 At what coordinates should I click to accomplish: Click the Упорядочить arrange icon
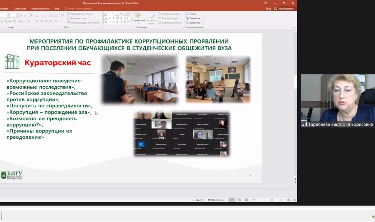tap(138, 17)
